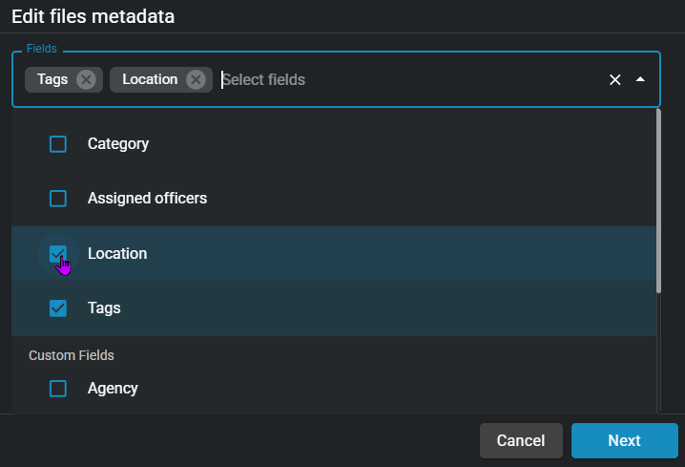The image size is (685, 467).
Task: Check the Category checkbox
Action: (x=58, y=144)
